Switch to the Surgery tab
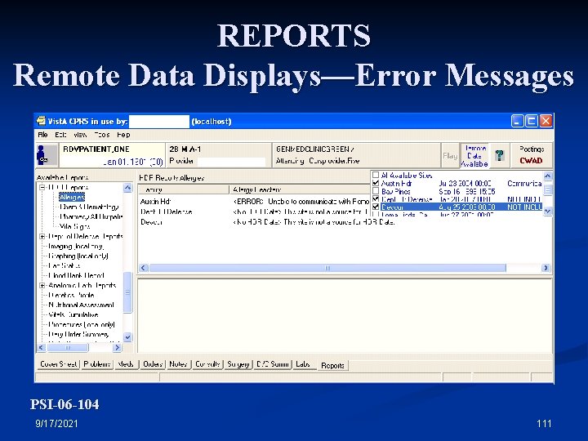588x441 pixels. click(238, 364)
